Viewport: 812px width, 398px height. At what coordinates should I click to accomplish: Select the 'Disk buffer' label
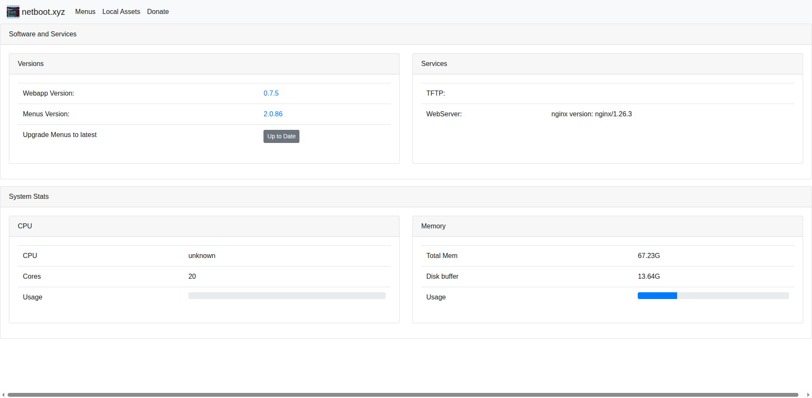[x=442, y=277]
